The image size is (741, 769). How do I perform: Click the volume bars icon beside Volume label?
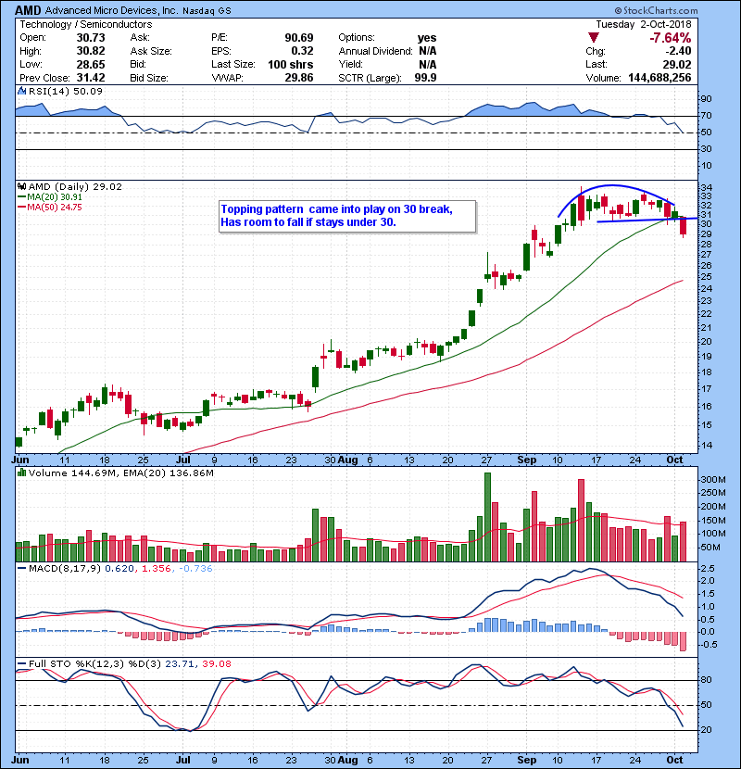coord(22,473)
